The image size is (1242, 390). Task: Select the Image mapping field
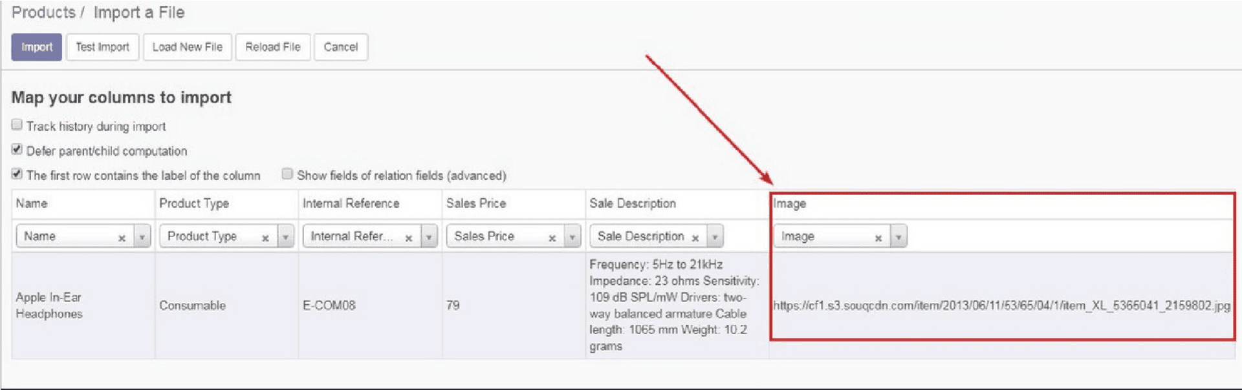(840, 236)
